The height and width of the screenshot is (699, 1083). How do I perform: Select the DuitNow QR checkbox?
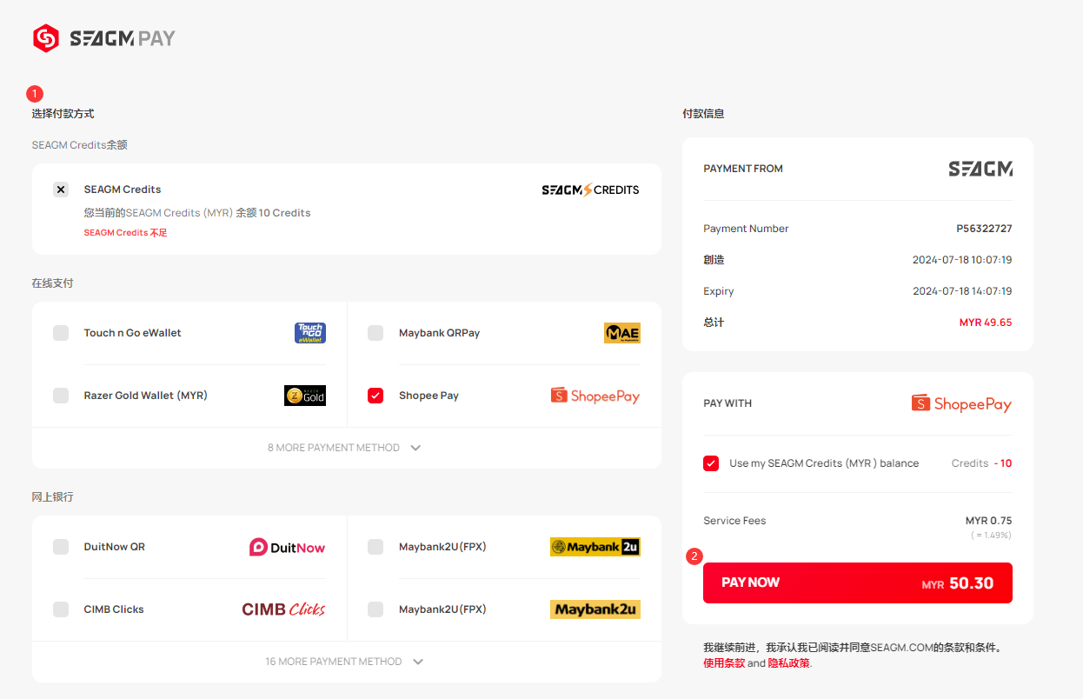point(61,547)
